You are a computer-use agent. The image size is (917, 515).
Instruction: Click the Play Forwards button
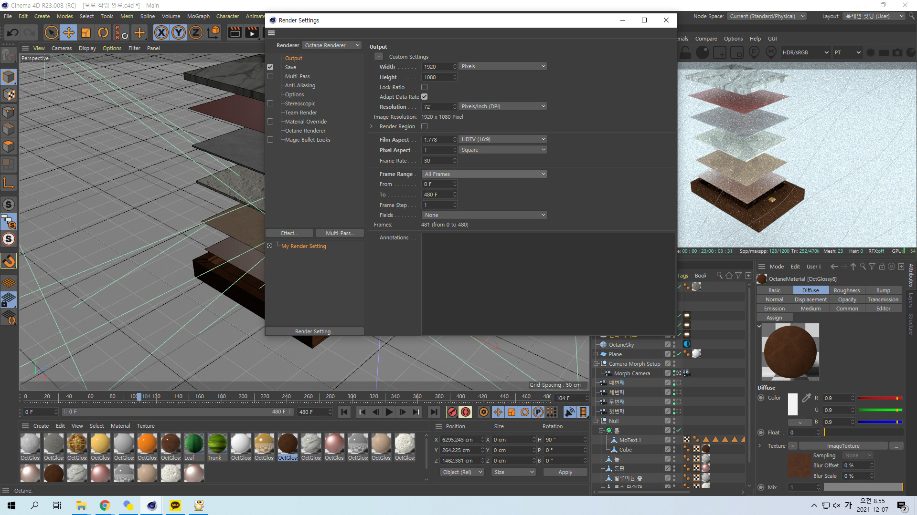[389, 412]
